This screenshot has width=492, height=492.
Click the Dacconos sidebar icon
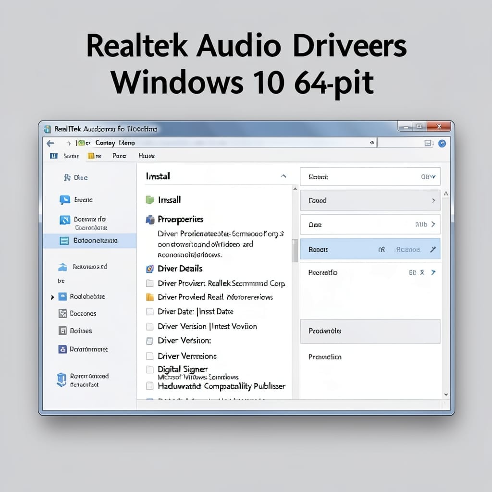tap(62, 313)
